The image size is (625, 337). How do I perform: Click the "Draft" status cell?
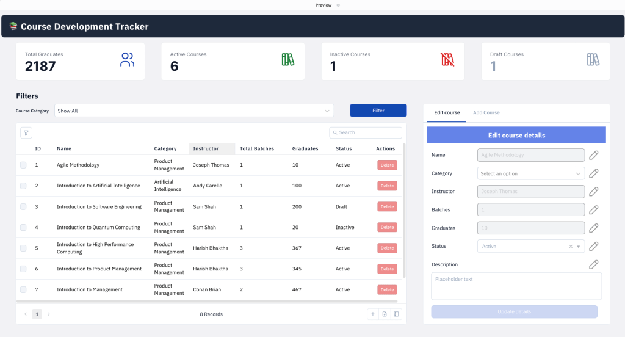click(x=341, y=206)
